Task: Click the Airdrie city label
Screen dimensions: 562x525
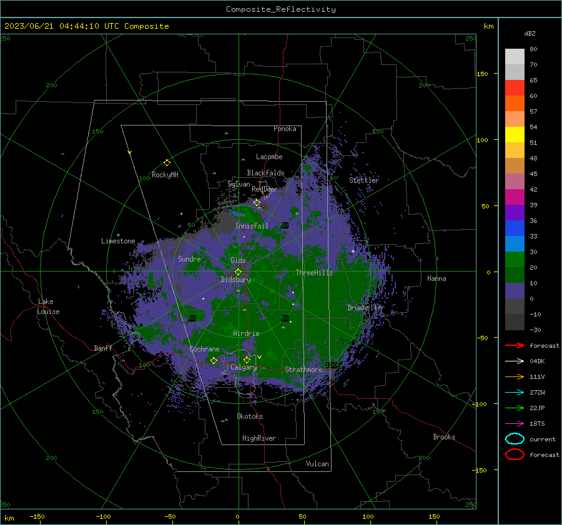Action: [x=246, y=333]
